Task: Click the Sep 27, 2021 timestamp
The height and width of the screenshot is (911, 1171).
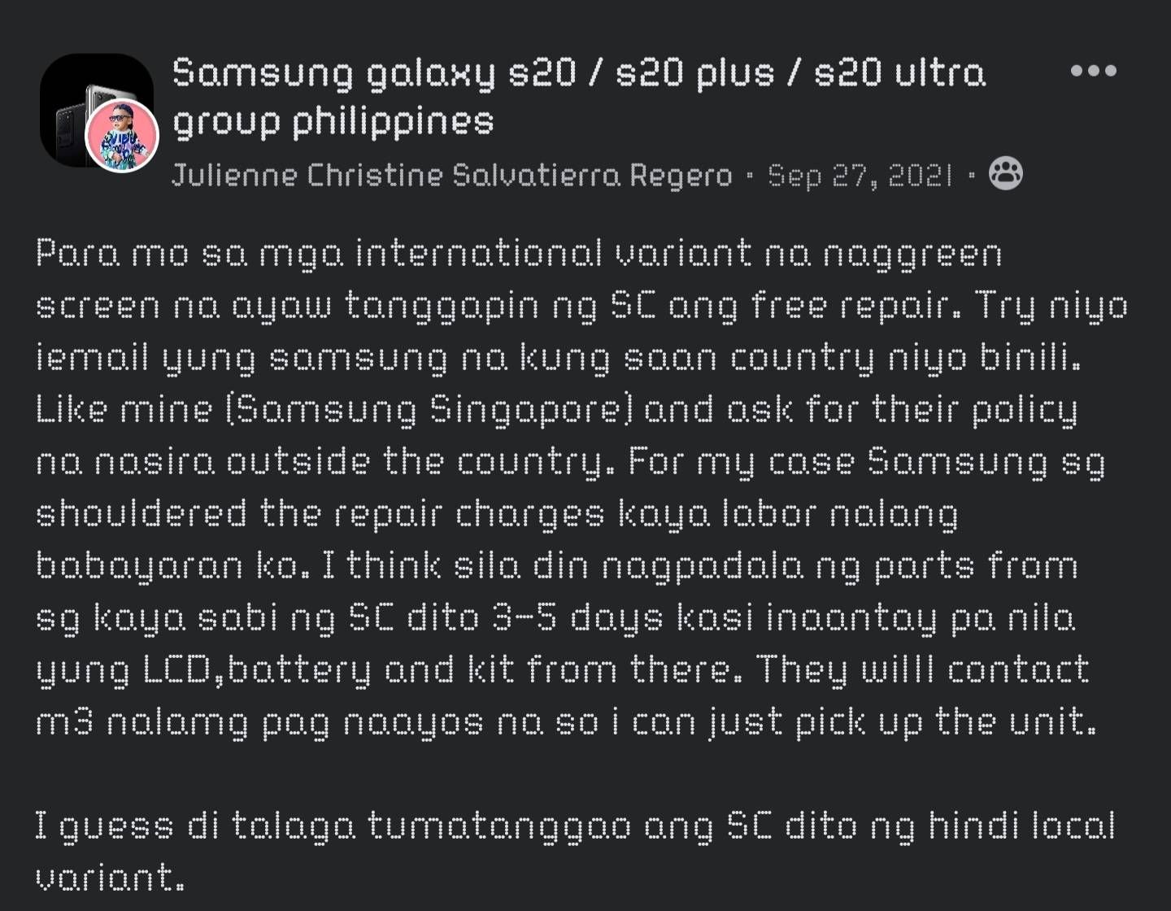Action: [860, 175]
